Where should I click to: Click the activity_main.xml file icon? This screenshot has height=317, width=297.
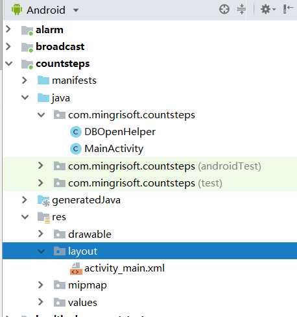click(x=76, y=268)
